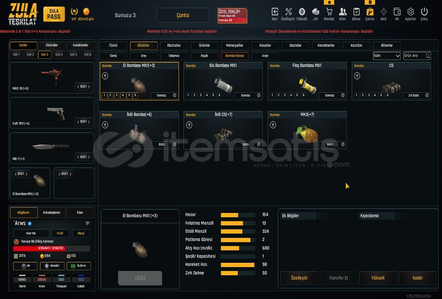Toggle set slot 2 on Sis Bombası MX1 card

tap(194, 95)
